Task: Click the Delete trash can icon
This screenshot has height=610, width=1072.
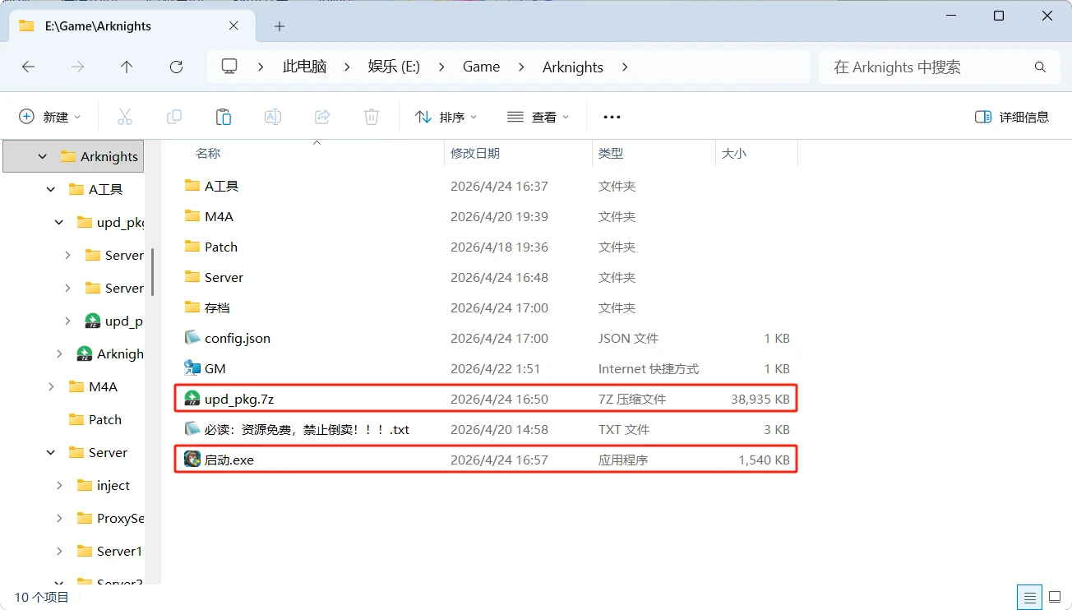Action: 372,117
